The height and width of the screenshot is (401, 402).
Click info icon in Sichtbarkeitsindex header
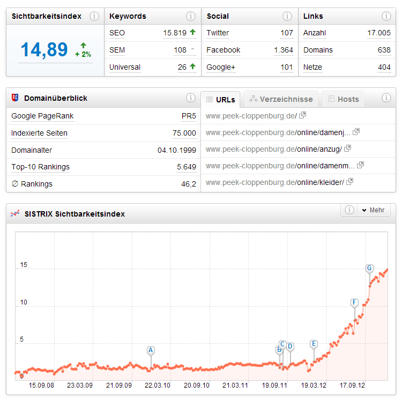(x=94, y=16)
